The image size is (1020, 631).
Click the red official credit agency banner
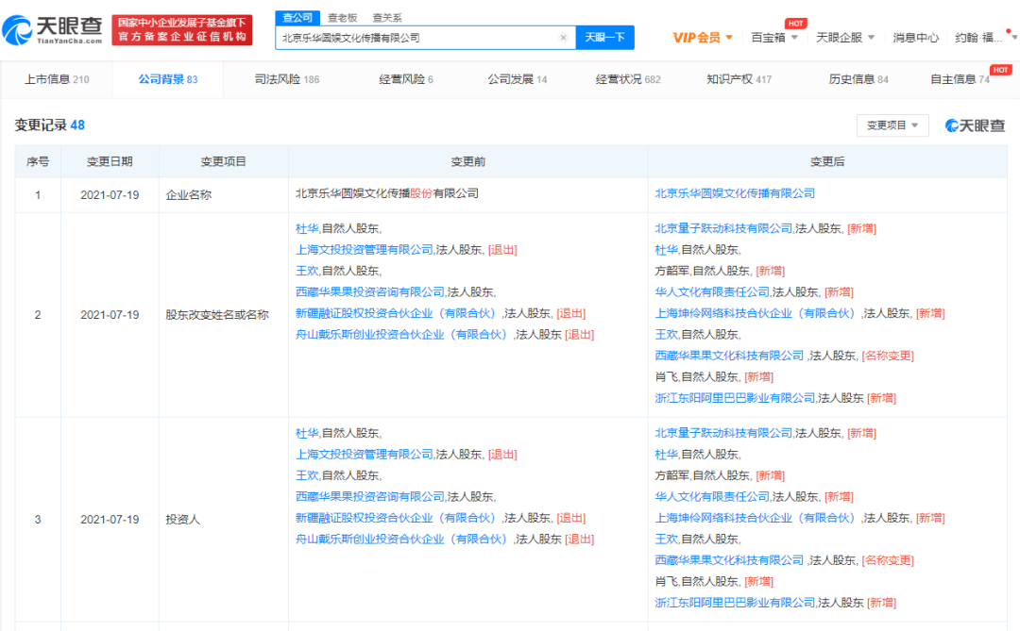[x=181, y=30]
